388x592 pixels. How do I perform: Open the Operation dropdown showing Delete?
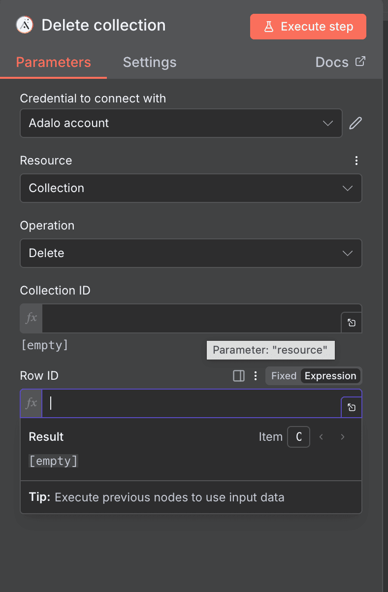click(x=191, y=253)
